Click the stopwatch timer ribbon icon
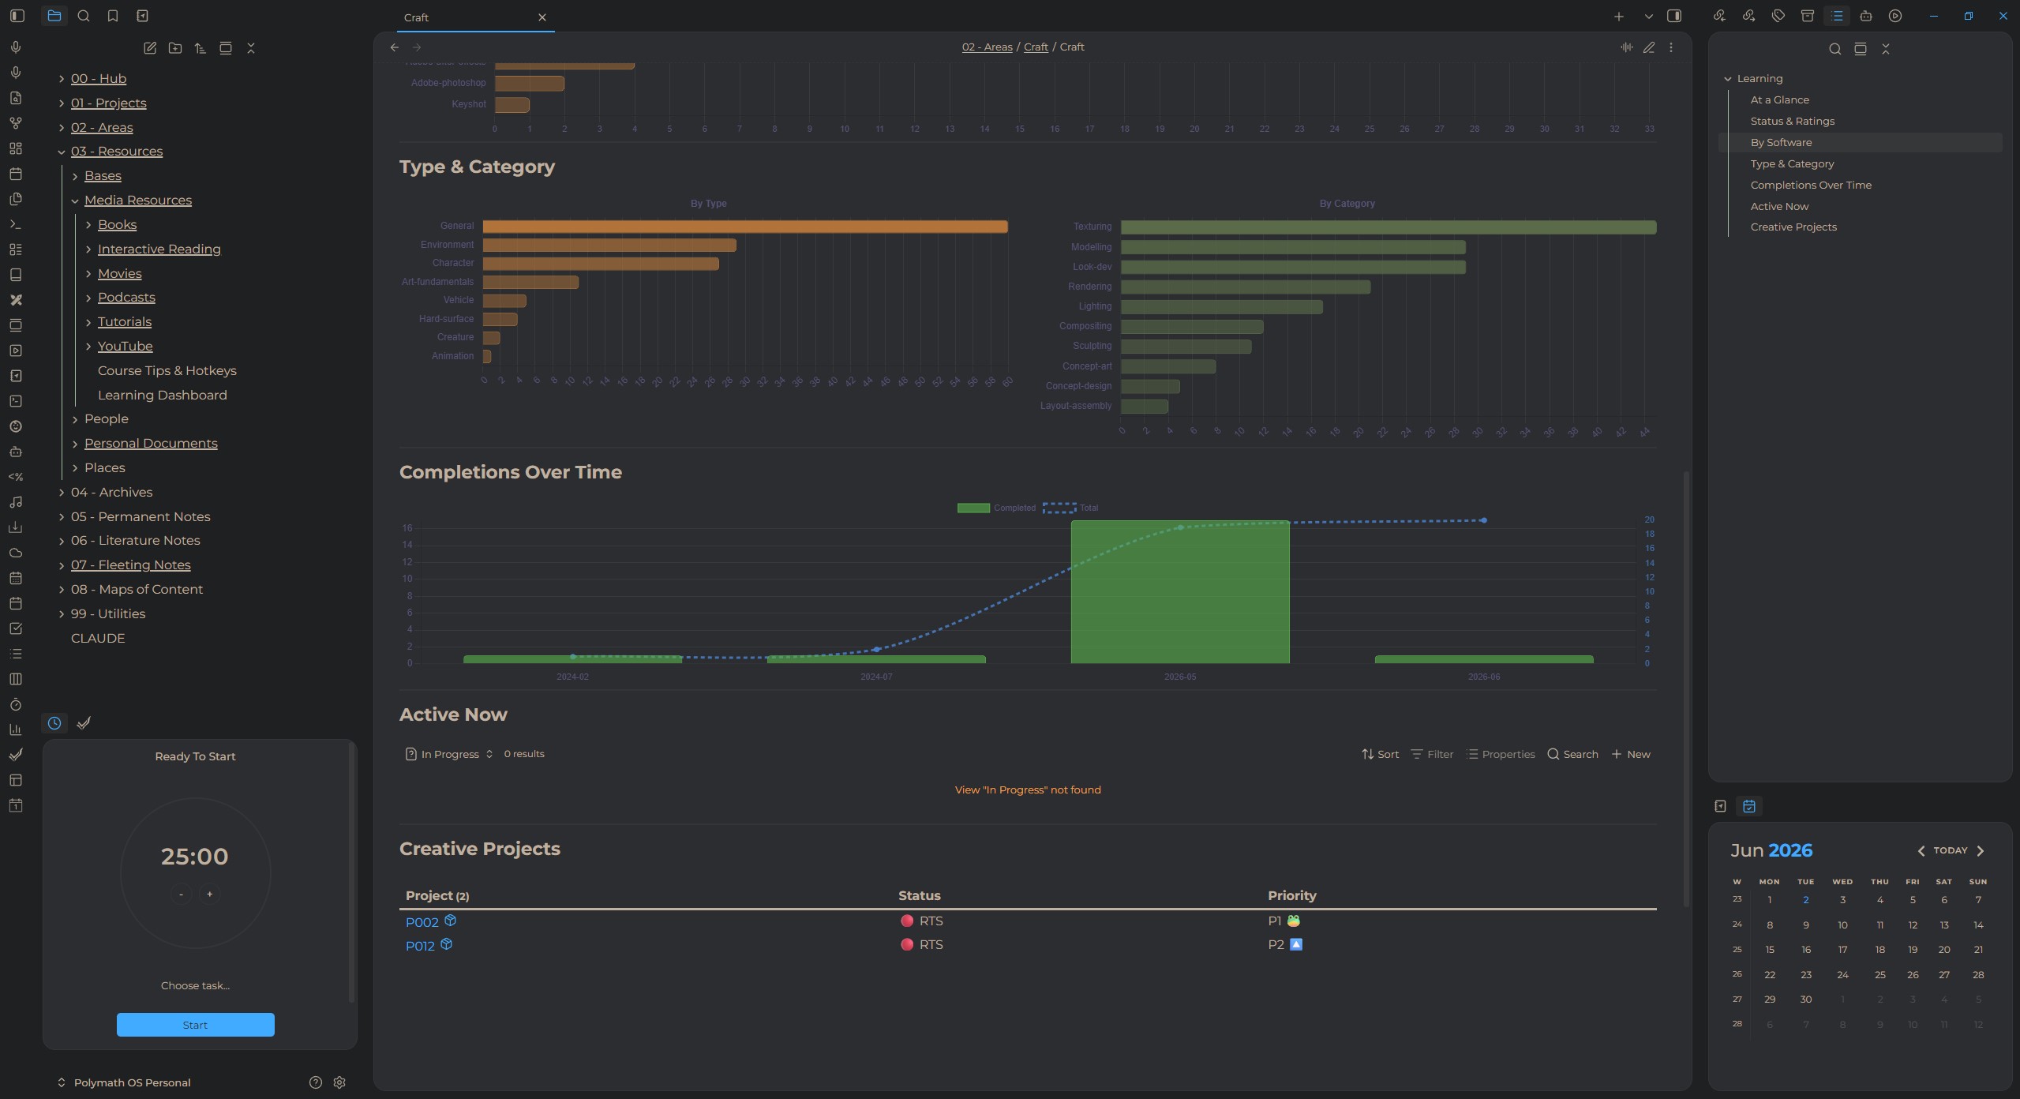The width and height of the screenshot is (2020, 1099). [x=16, y=704]
